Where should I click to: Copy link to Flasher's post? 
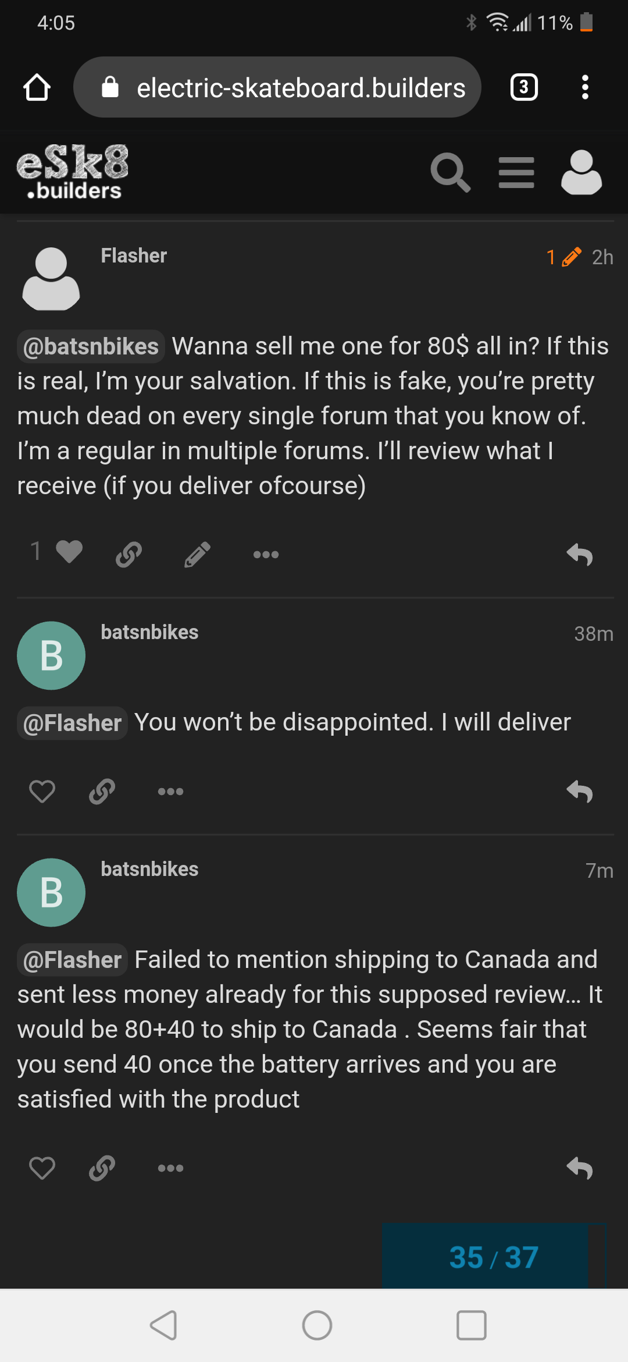click(129, 554)
